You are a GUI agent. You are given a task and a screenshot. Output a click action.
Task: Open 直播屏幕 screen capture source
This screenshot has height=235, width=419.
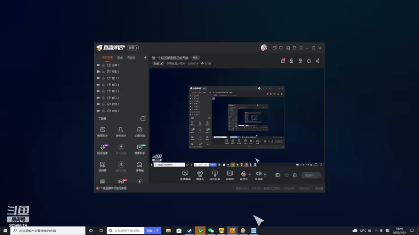tap(185, 175)
